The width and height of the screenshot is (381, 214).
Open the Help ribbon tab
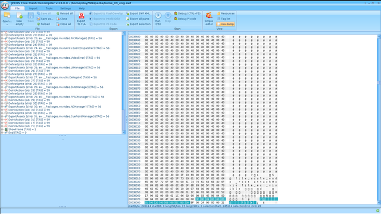tap(82, 8)
